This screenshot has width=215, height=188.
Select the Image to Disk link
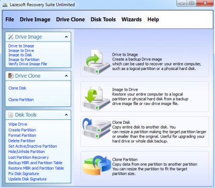pos(20,55)
